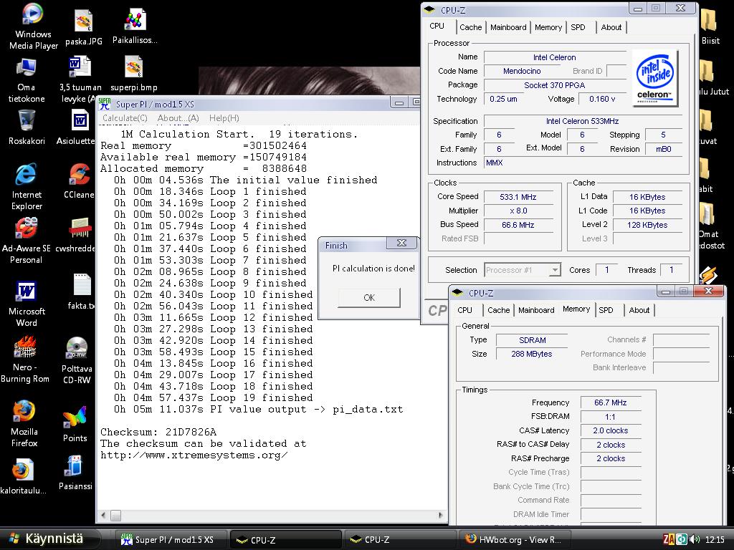Open Points desktop shortcut
This screenshot has width=734, height=550.
click(75, 424)
